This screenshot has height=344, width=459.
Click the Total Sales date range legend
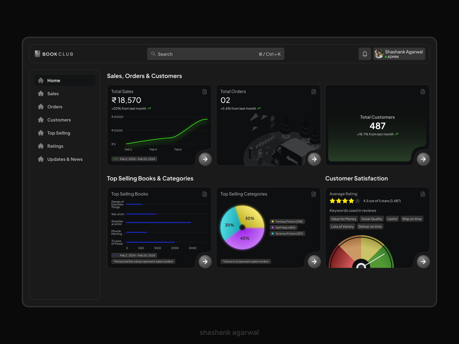coord(134,159)
